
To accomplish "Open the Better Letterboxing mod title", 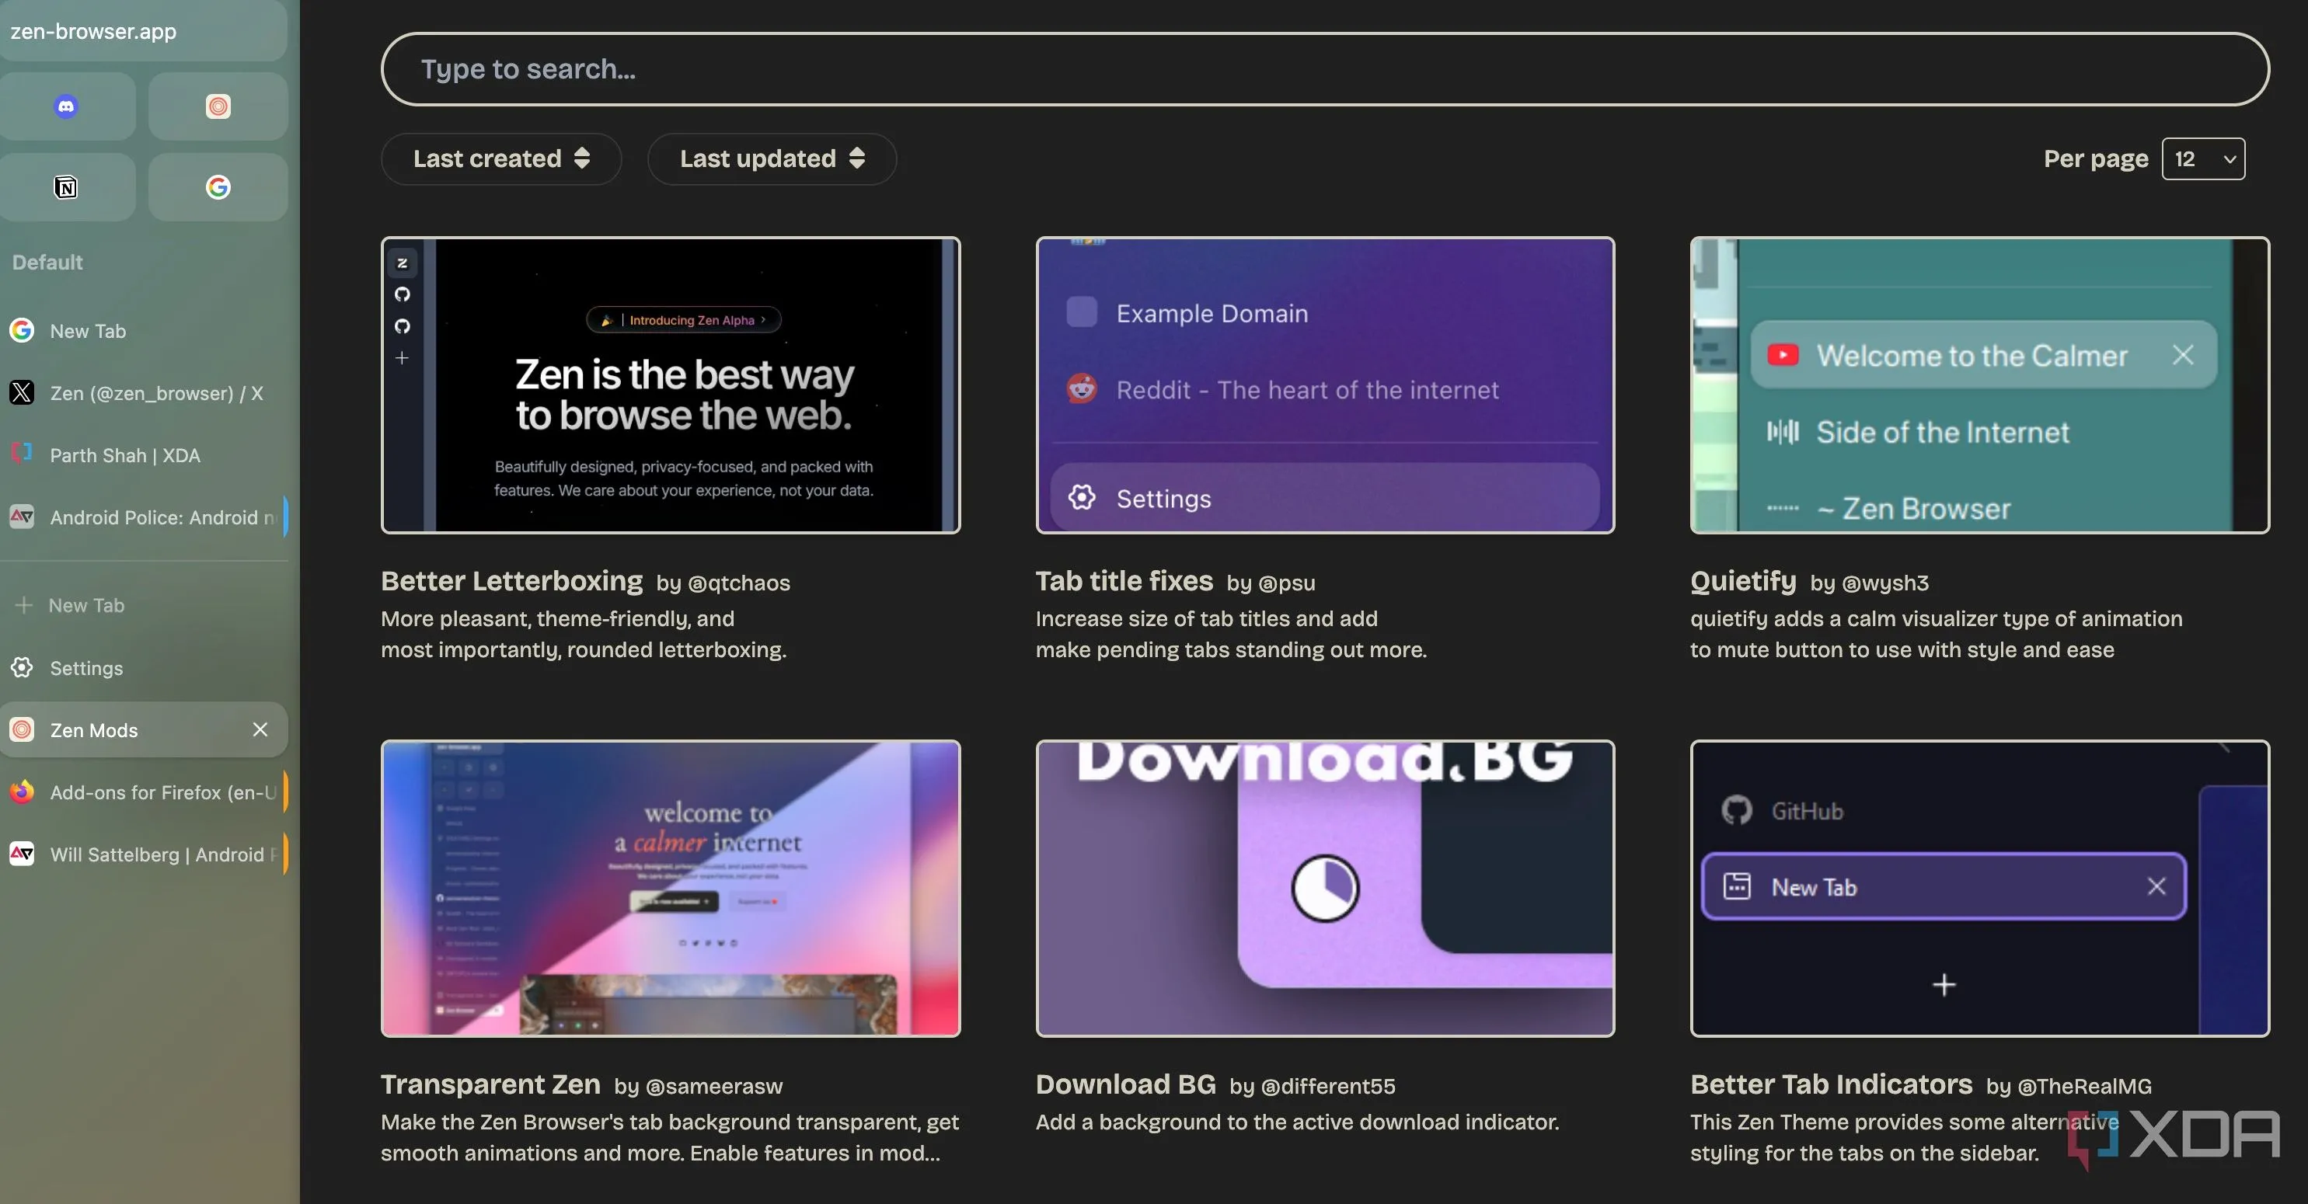I will coord(511,581).
